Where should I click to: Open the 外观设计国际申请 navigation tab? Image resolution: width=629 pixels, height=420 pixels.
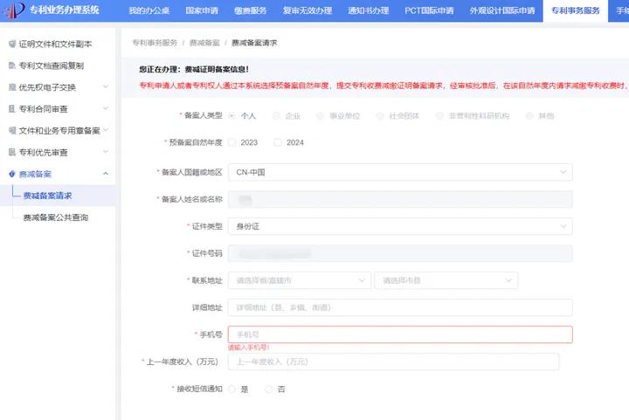[x=502, y=10]
